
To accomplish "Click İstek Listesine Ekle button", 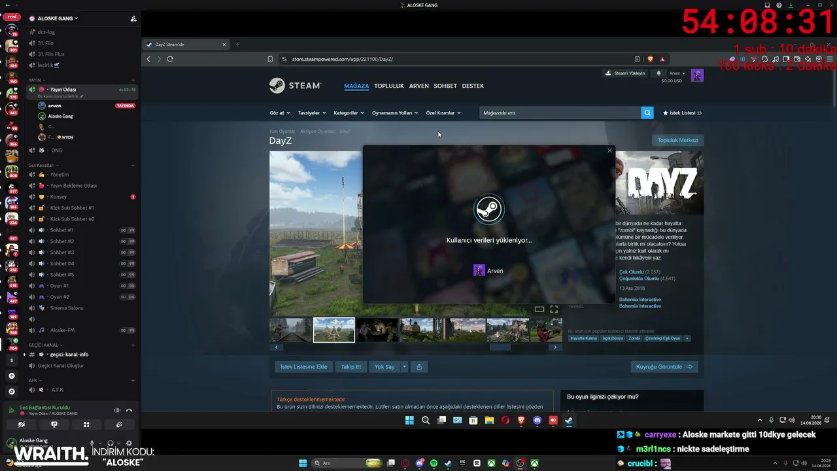I will pyautogui.click(x=304, y=367).
